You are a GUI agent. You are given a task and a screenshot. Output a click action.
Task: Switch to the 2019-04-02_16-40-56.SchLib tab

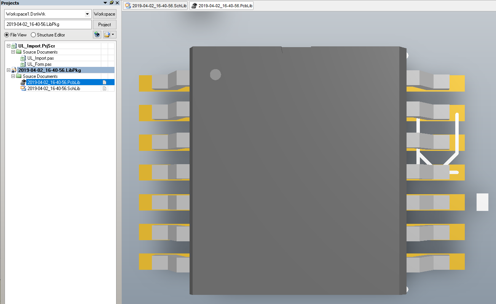click(x=155, y=5)
